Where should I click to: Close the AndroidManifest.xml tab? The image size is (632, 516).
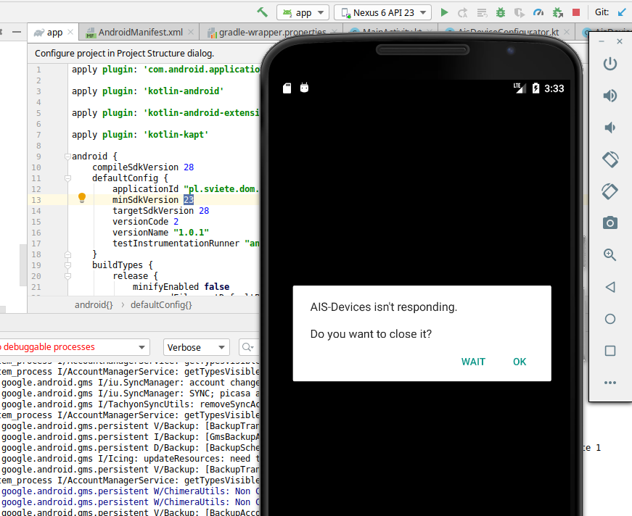click(x=191, y=32)
